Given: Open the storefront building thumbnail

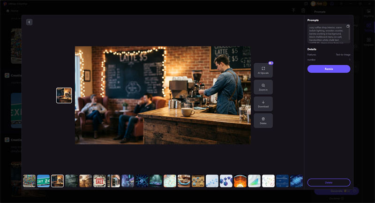Looking at the screenshot, I should [113, 181].
